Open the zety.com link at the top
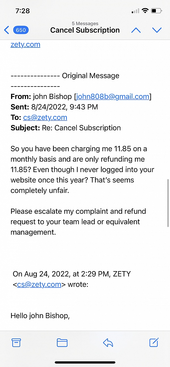 [25, 44]
